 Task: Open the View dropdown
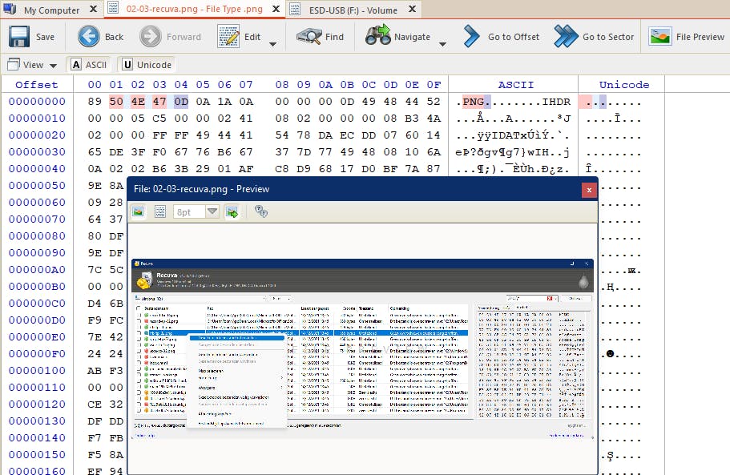point(31,64)
